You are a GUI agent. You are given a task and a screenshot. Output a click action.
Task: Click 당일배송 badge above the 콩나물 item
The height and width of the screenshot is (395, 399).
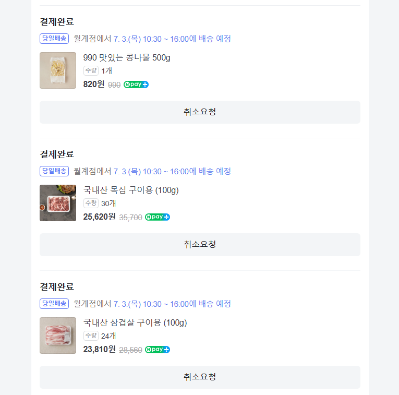point(54,39)
